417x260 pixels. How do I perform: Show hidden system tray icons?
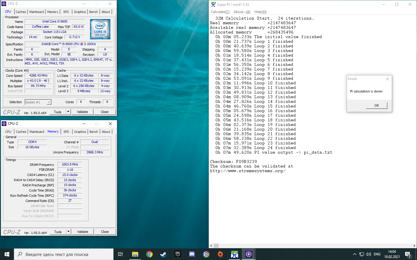[354, 254]
